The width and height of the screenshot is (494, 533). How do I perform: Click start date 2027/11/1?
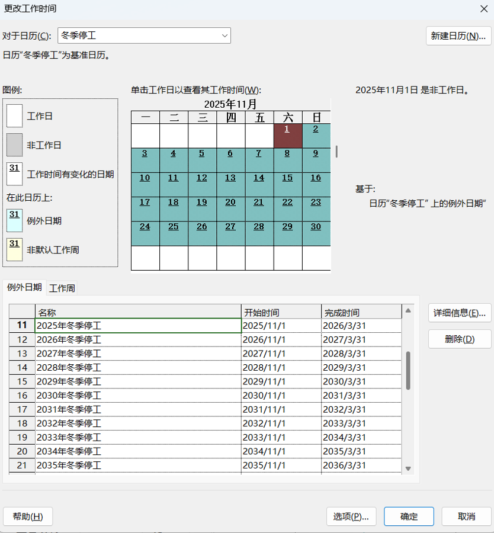281,354
